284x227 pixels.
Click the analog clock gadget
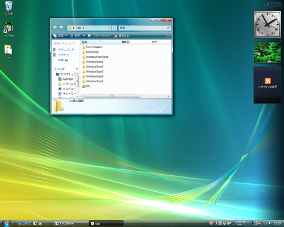point(267,24)
